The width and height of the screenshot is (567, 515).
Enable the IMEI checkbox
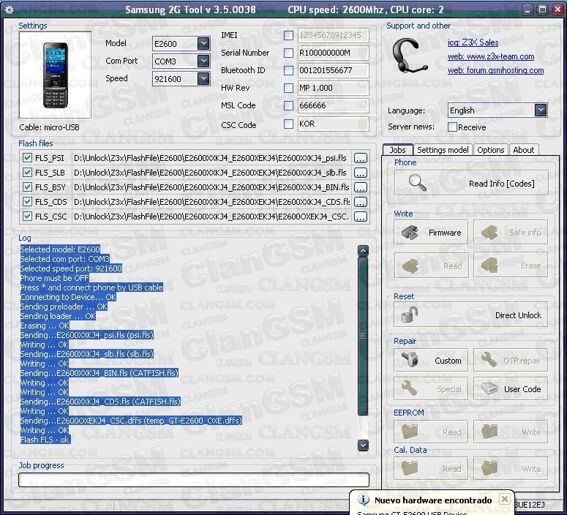288,35
